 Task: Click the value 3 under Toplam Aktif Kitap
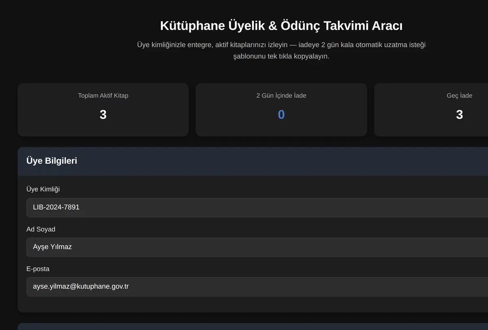pyautogui.click(x=103, y=115)
